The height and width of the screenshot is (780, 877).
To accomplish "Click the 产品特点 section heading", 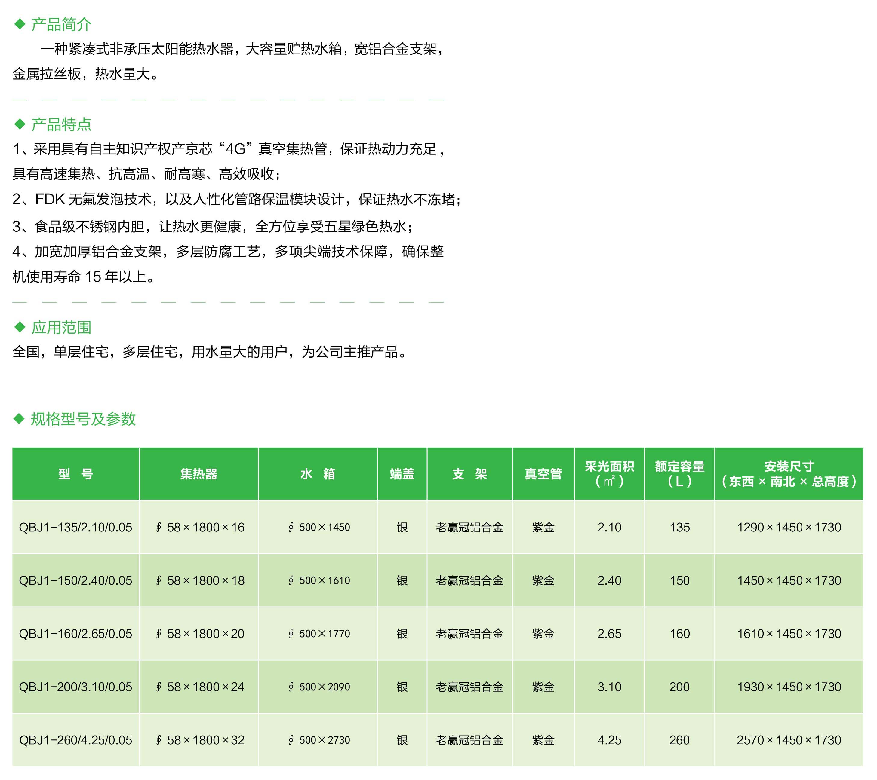I will coord(61,124).
